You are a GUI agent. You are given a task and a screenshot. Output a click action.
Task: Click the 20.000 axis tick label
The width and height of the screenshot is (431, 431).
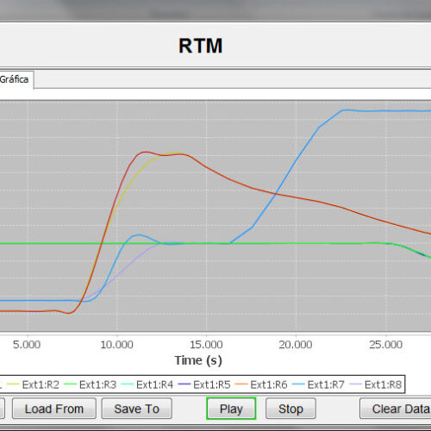pos(296,345)
